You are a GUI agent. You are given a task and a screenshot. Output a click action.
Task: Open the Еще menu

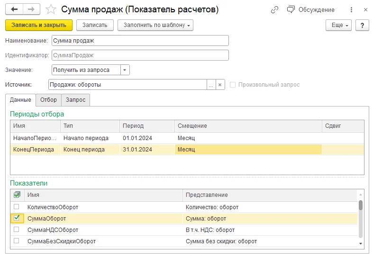click(x=338, y=25)
